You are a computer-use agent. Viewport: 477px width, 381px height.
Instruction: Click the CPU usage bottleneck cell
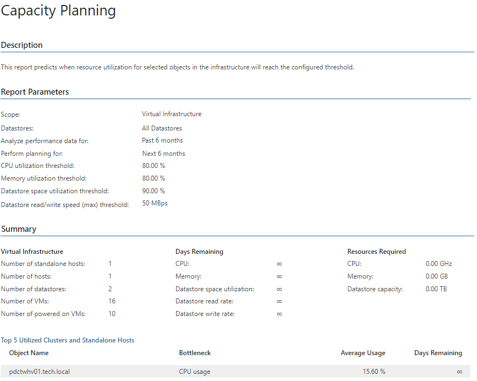point(195,372)
